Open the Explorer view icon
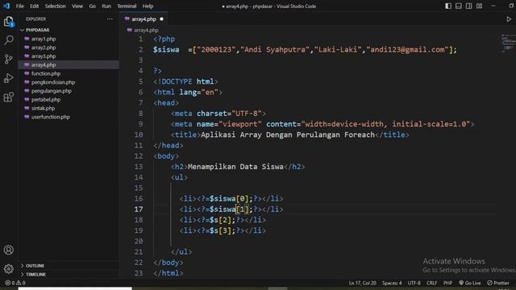Viewport: 516px width, 290px height. click(9, 22)
